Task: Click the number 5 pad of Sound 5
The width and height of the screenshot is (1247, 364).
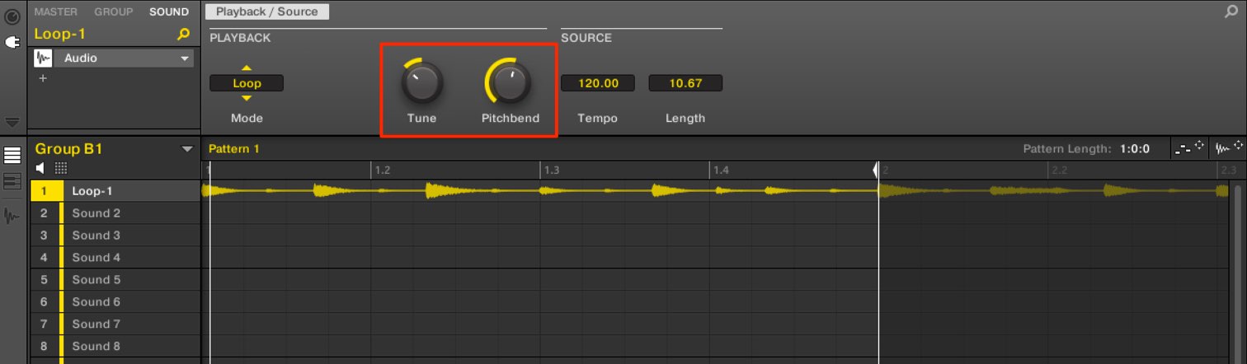Action: pyautogui.click(x=44, y=280)
